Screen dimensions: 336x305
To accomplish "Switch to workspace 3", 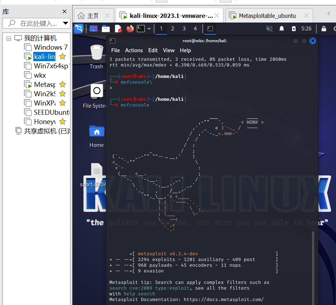I will (x=184, y=29).
